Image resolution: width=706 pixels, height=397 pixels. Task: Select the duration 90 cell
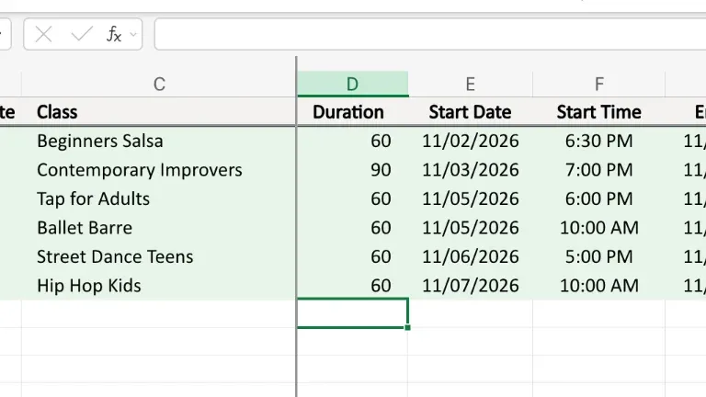click(353, 170)
